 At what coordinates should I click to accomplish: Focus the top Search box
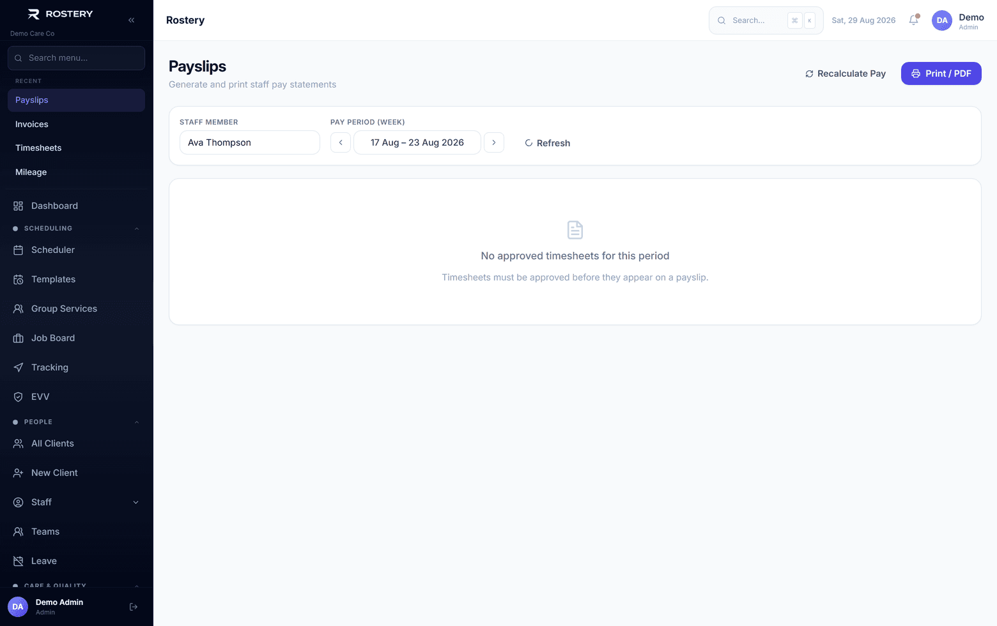click(766, 20)
